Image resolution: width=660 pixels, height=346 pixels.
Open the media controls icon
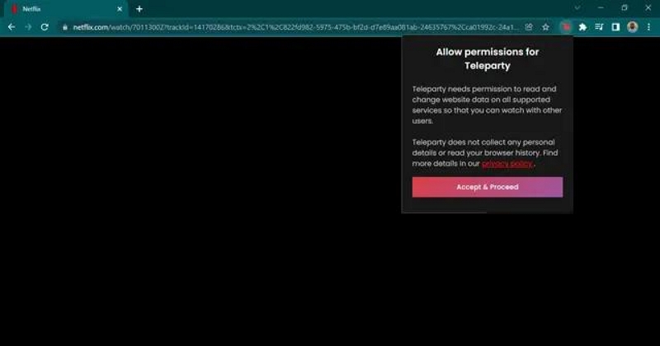click(x=599, y=27)
